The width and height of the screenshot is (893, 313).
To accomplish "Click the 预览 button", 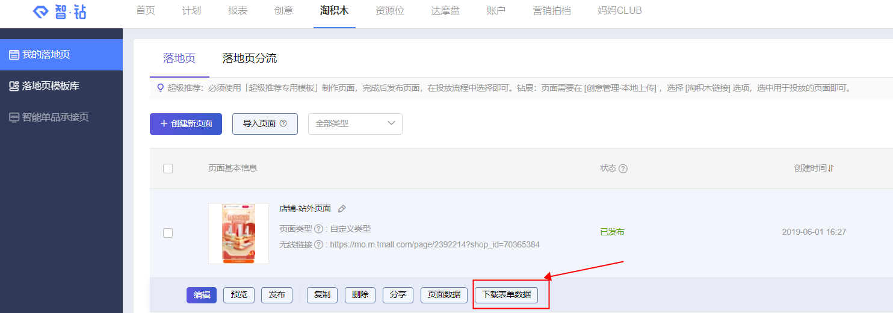I will [239, 295].
